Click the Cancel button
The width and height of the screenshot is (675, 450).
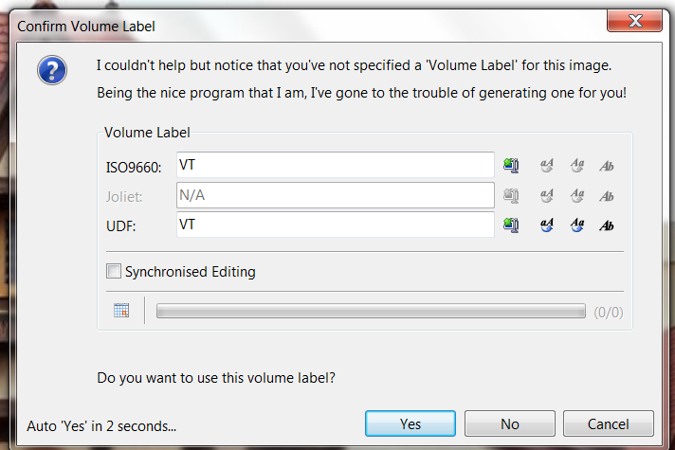point(609,423)
